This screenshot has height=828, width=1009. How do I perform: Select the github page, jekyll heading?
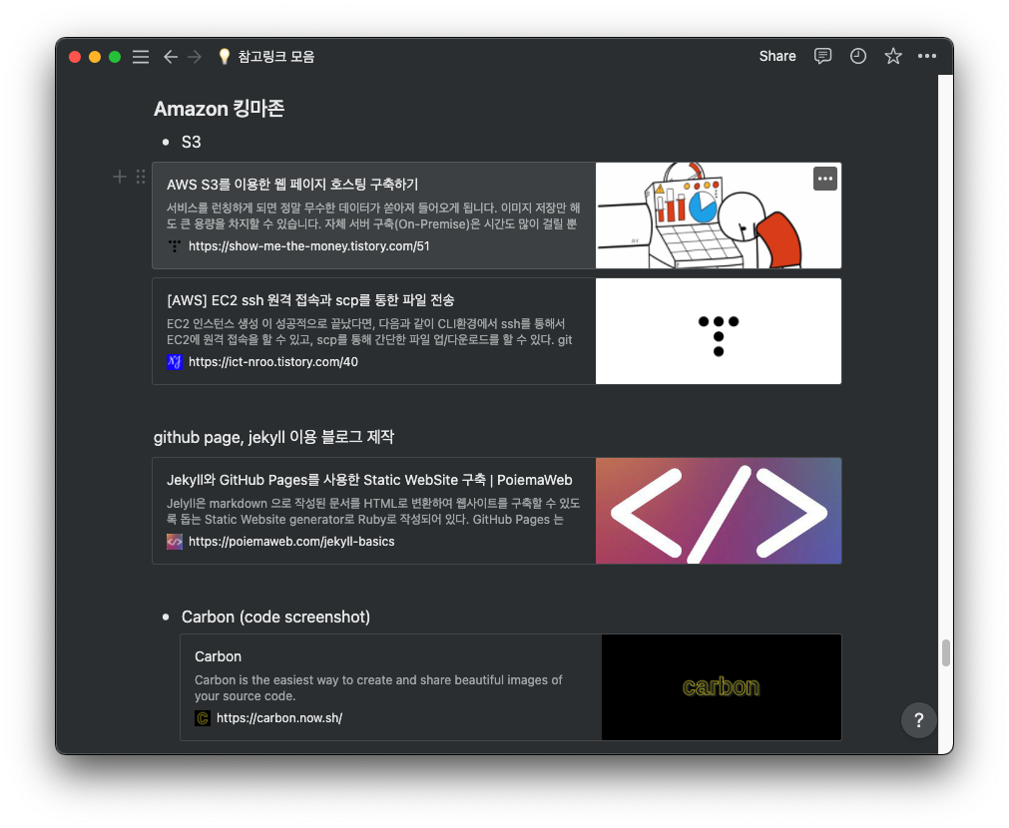click(273, 438)
